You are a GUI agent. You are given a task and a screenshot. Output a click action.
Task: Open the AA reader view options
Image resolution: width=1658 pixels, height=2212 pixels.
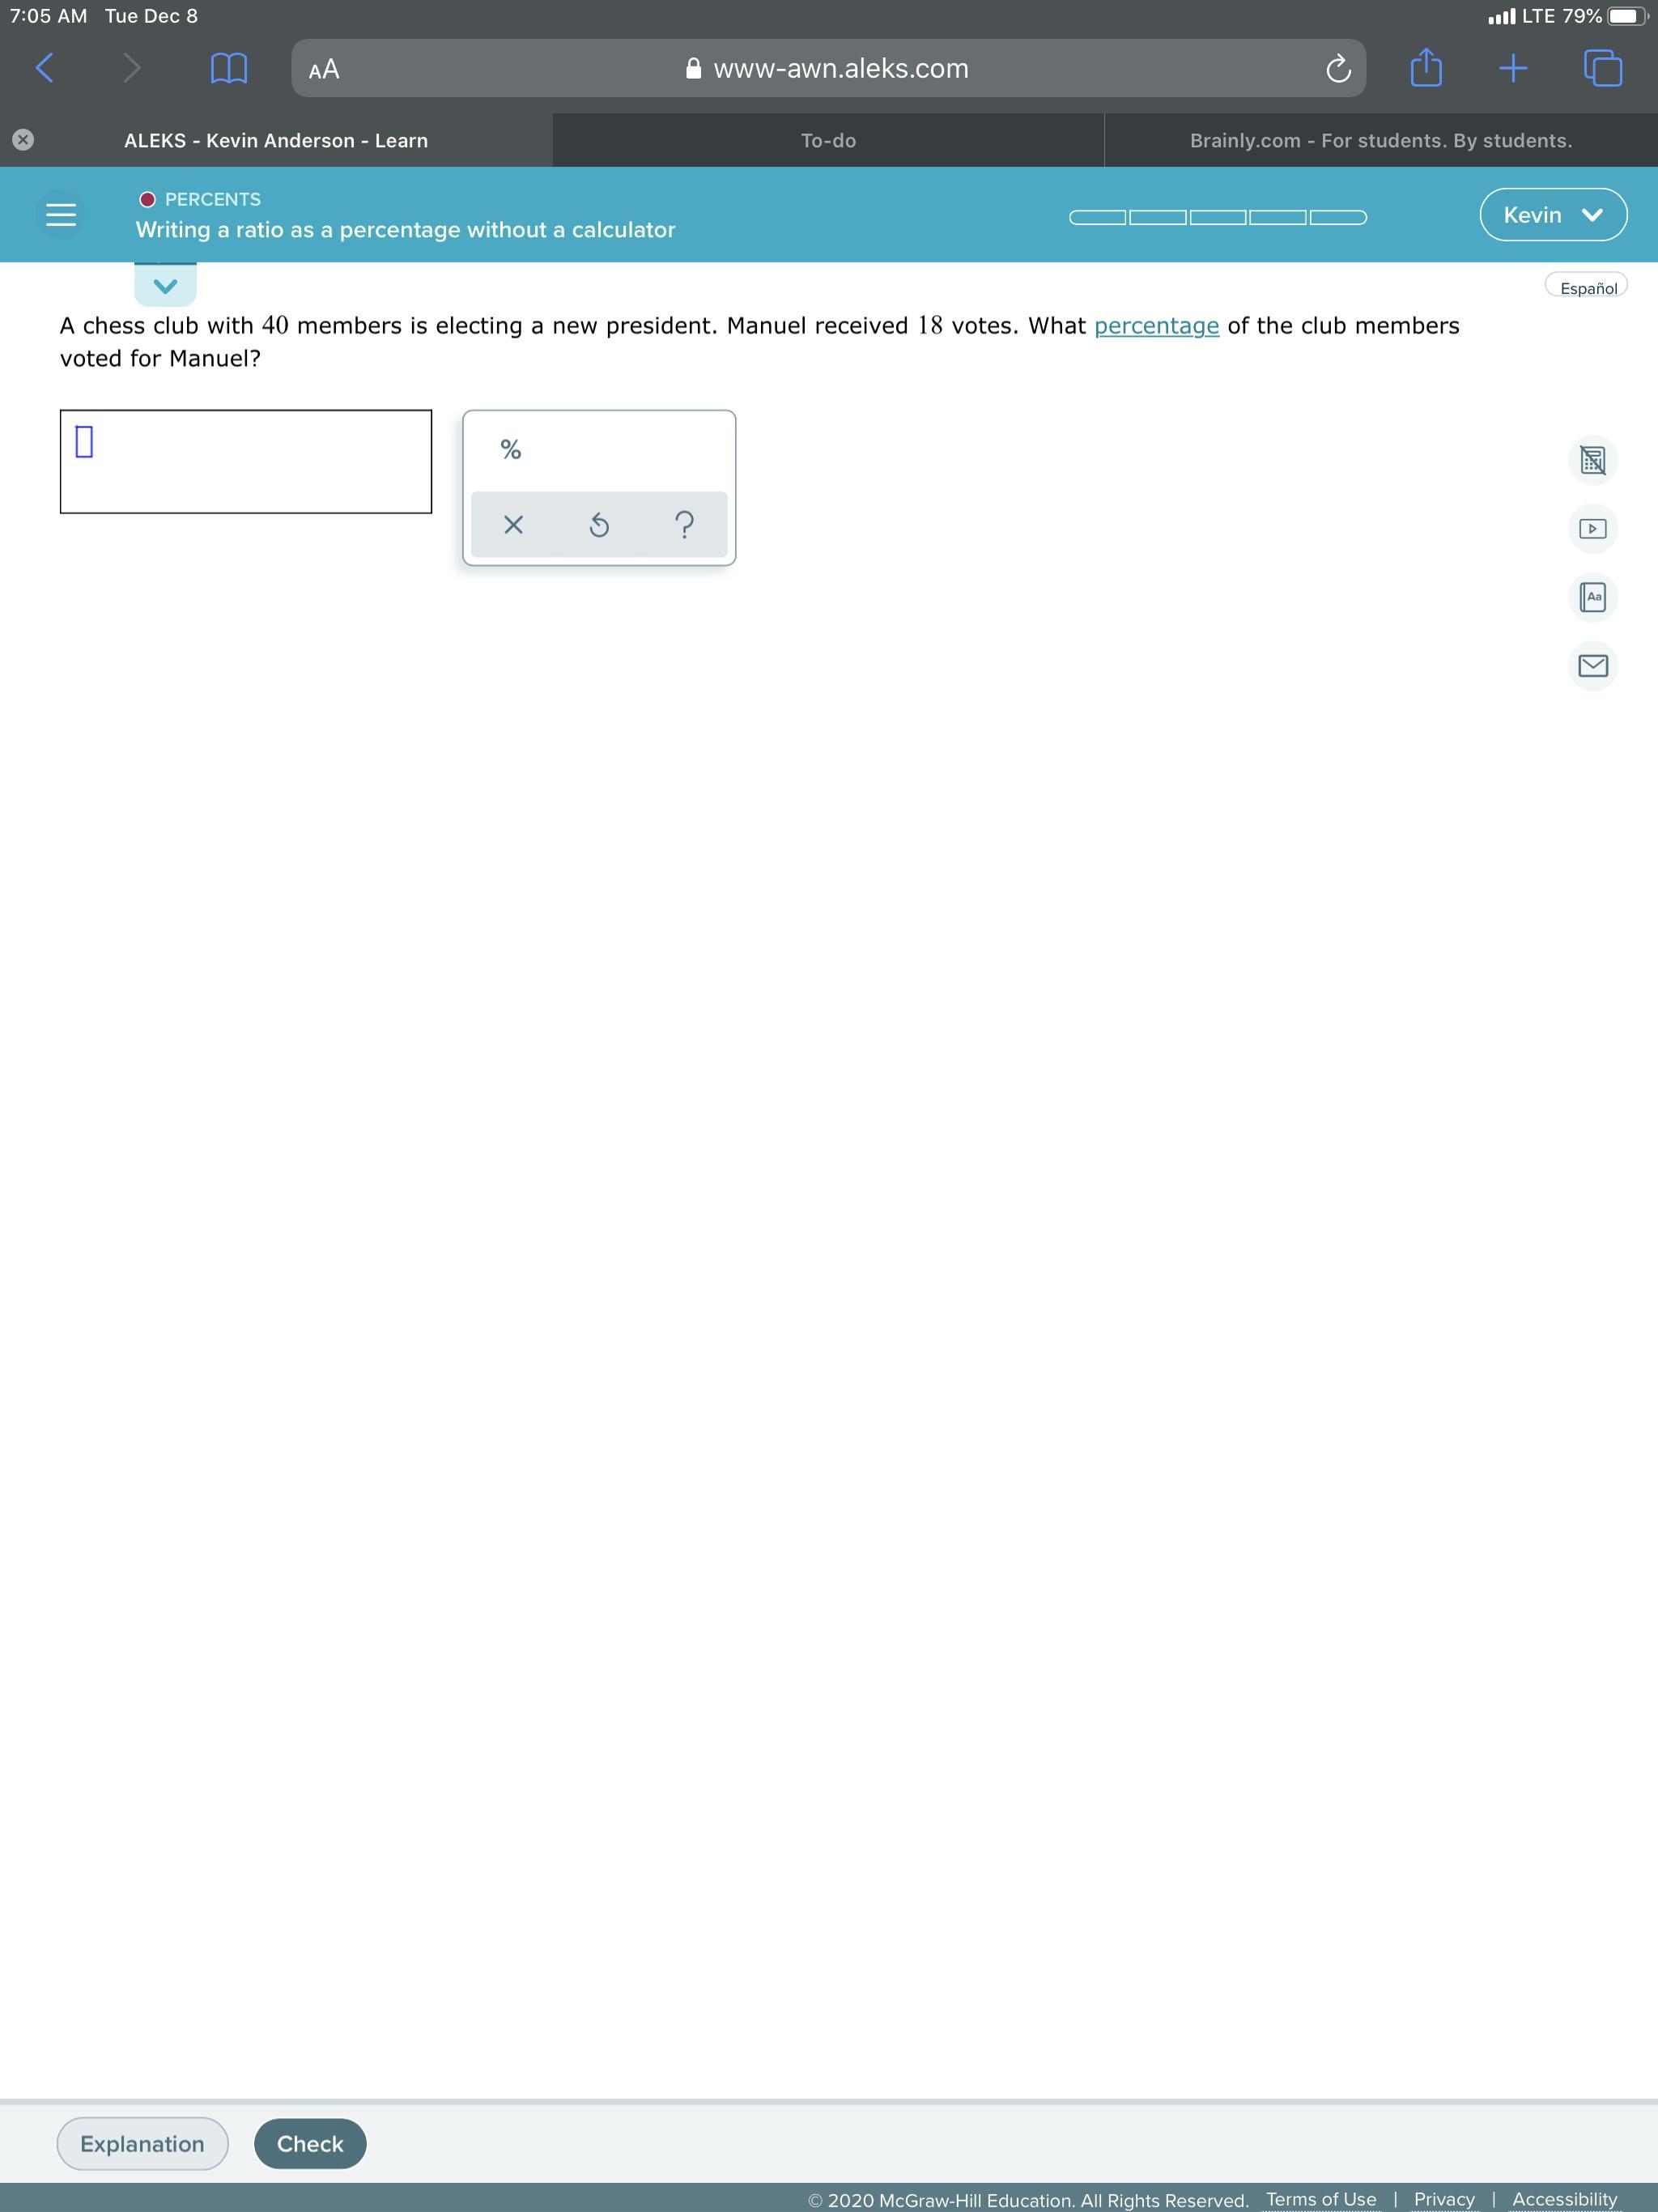tap(324, 69)
